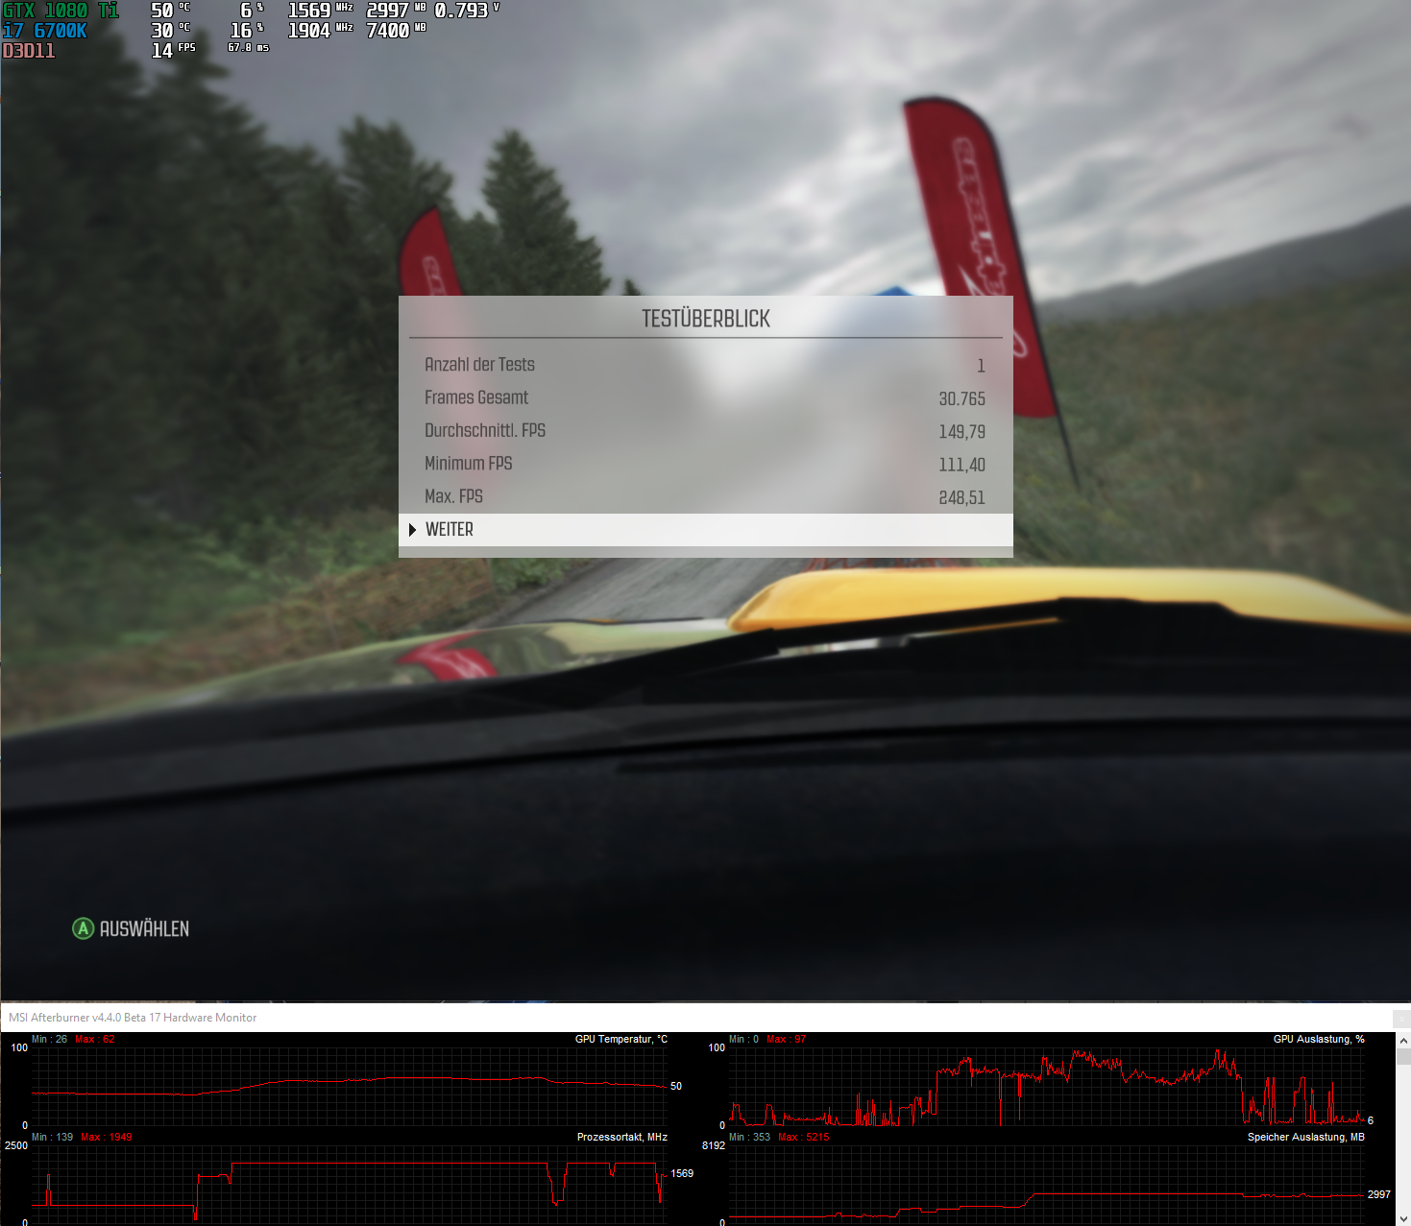Click 'Max : 97' in the GPU usage graph
The width and height of the screenshot is (1411, 1226).
tap(787, 1040)
